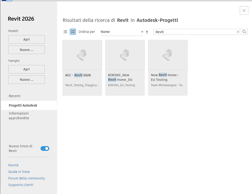Toggle Nuovo Inizio di Revit switch
252x194 pixels.
point(45,148)
